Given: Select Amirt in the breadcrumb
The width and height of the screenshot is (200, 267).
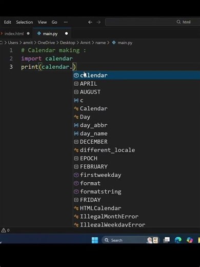Looking at the screenshot, I should (85, 43).
